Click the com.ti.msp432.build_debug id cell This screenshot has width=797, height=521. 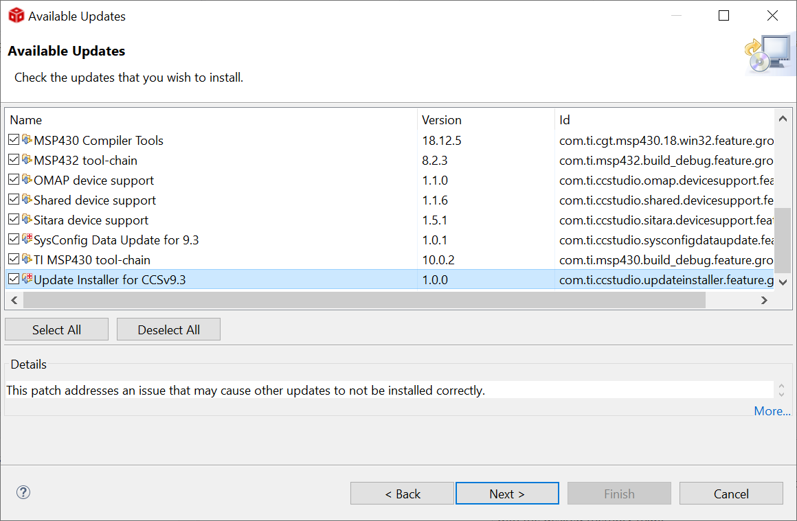click(666, 160)
